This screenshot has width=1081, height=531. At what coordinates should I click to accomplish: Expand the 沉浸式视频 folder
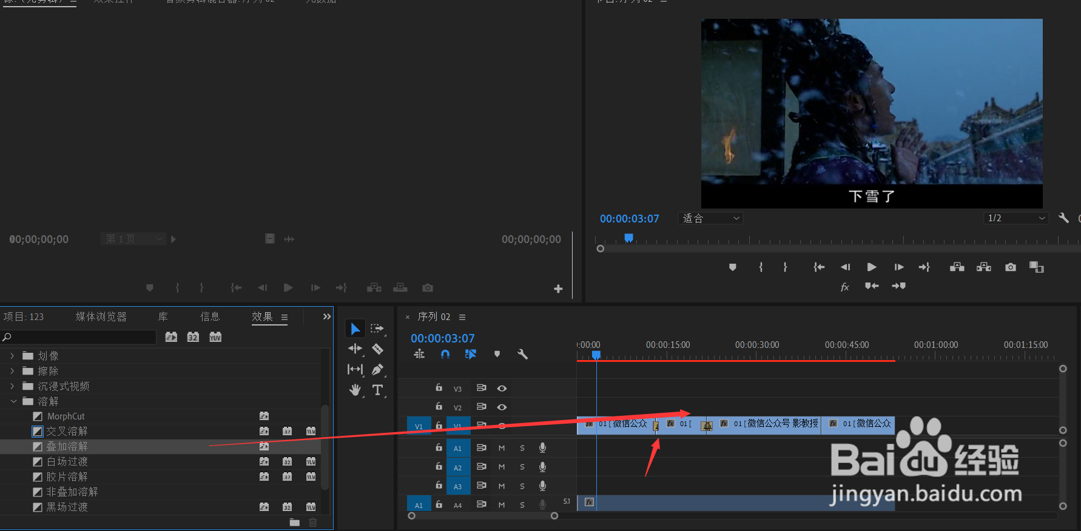click(x=12, y=386)
